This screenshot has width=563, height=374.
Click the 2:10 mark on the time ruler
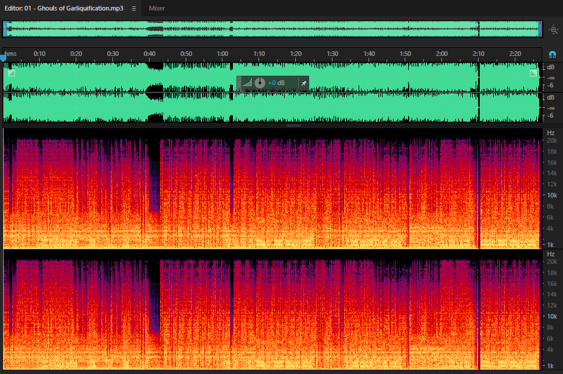pyautogui.click(x=478, y=54)
